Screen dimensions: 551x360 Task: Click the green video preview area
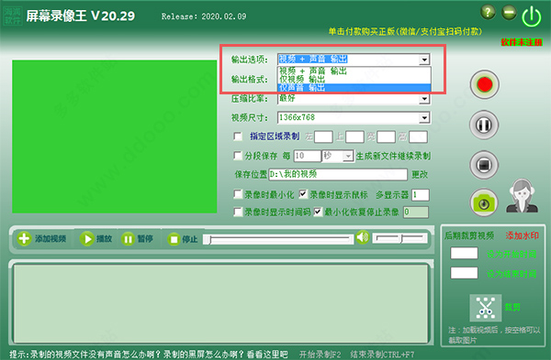pos(115,136)
